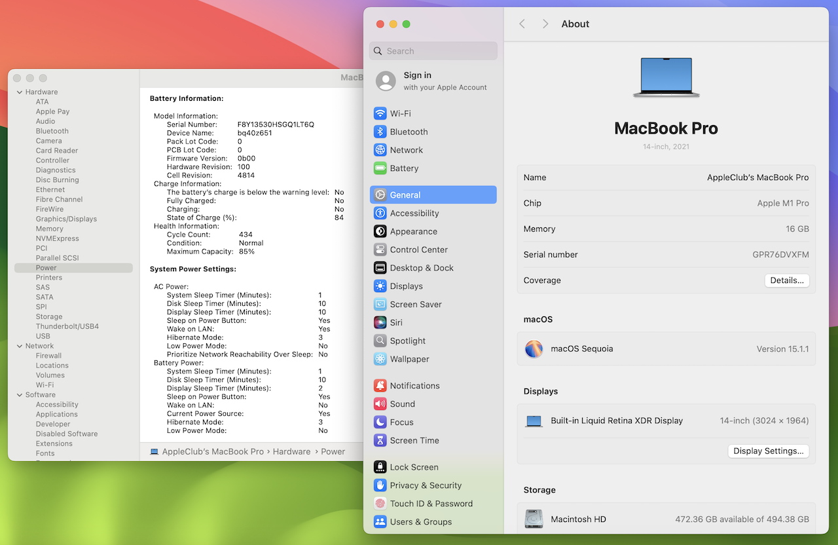Select Disabled Software in System Information
838x545 pixels.
coord(67,434)
